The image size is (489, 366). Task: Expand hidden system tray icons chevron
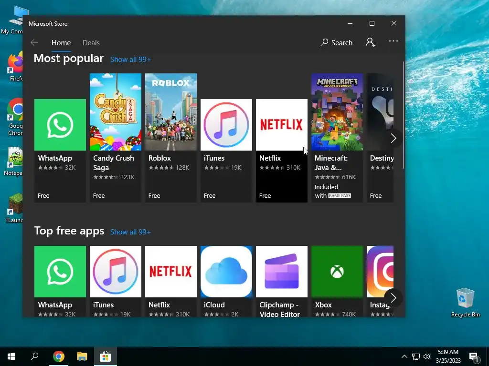(404, 356)
